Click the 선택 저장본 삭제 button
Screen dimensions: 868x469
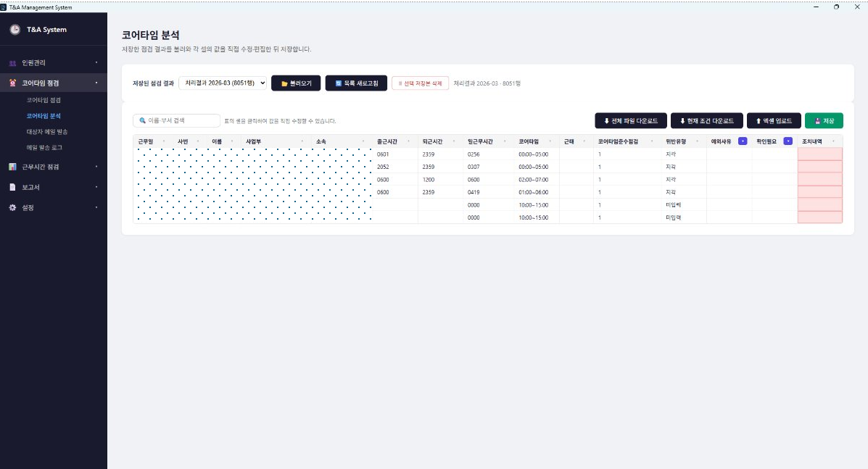point(420,83)
